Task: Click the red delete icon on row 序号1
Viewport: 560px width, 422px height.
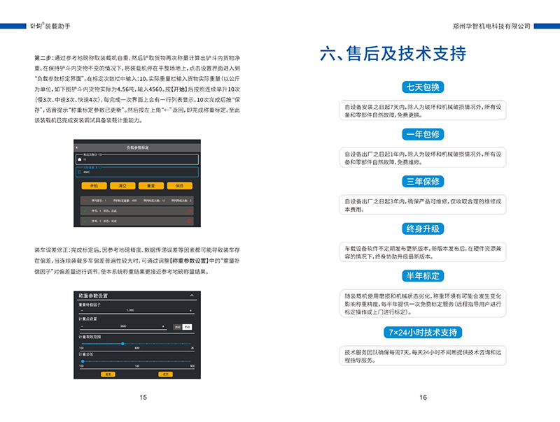Action: pyautogui.click(x=189, y=210)
